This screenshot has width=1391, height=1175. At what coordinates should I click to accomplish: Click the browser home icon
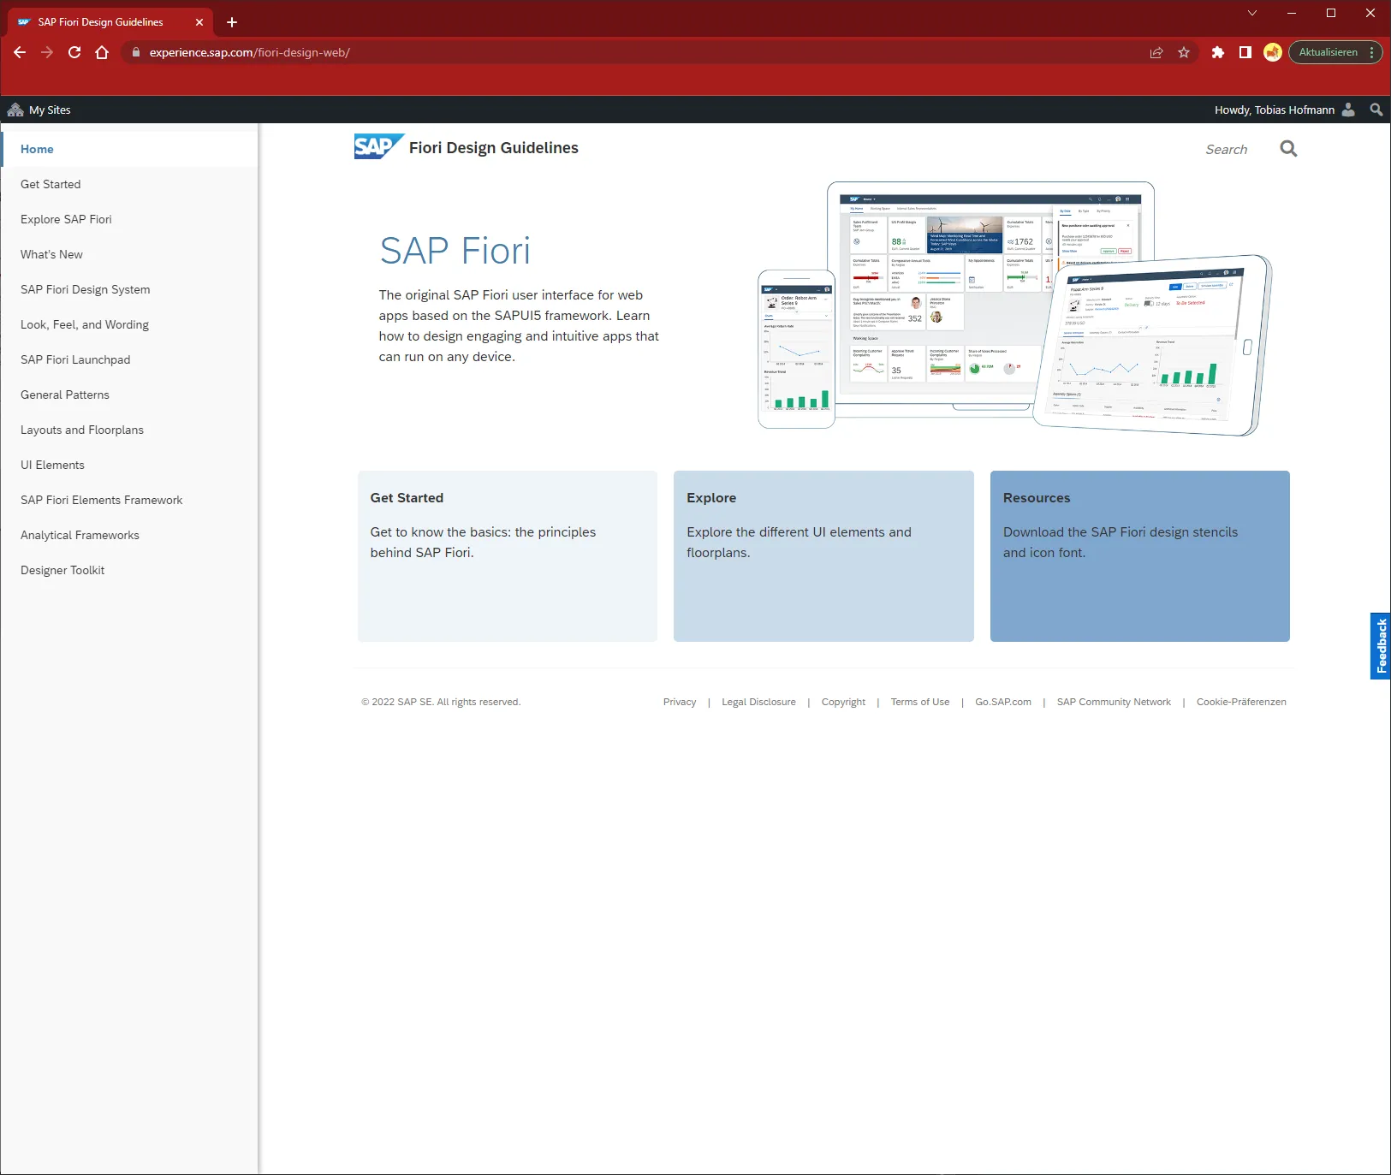pyautogui.click(x=102, y=52)
